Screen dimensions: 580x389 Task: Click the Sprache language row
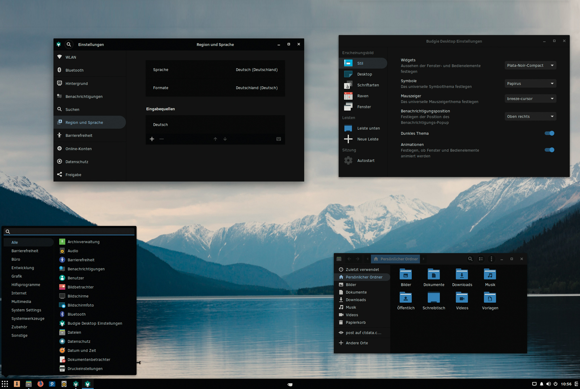pos(215,70)
